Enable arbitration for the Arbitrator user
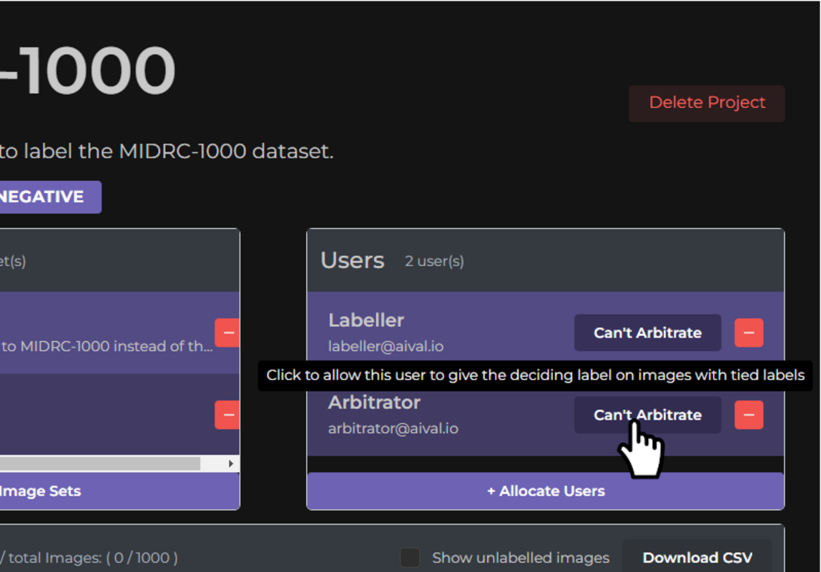Screen dimensions: 821x572 pyautogui.click(x=647, y=415)
